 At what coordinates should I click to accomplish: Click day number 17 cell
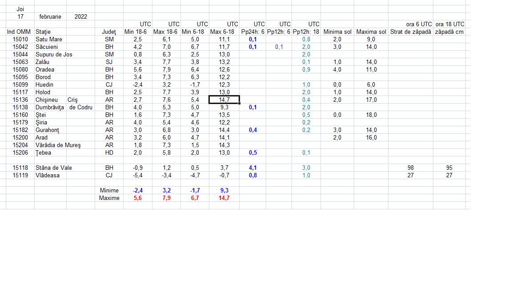click(x=20, y=16)
